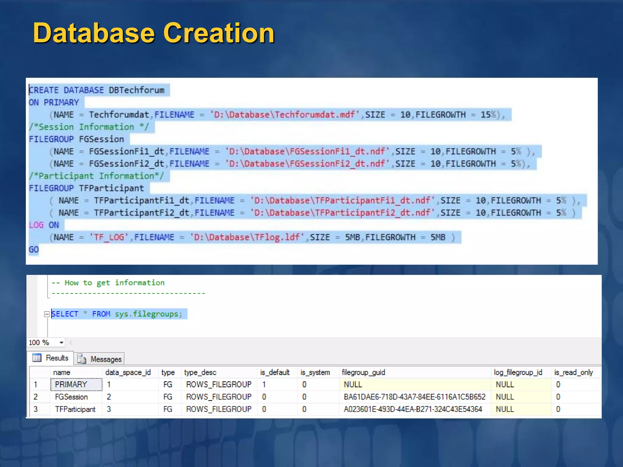Screen dimensions: 623x467
Task: Collapse the SELECT statement outline box
Action: pyautogui.click(x=47, y=314)
